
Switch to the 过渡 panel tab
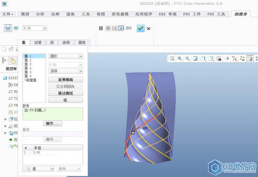(38, 42)
